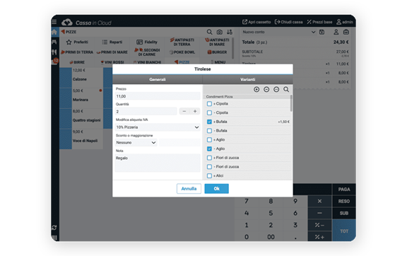
Task: Open the restaurant cutlery sidebar icon
Action: click(x=54, y=52)
